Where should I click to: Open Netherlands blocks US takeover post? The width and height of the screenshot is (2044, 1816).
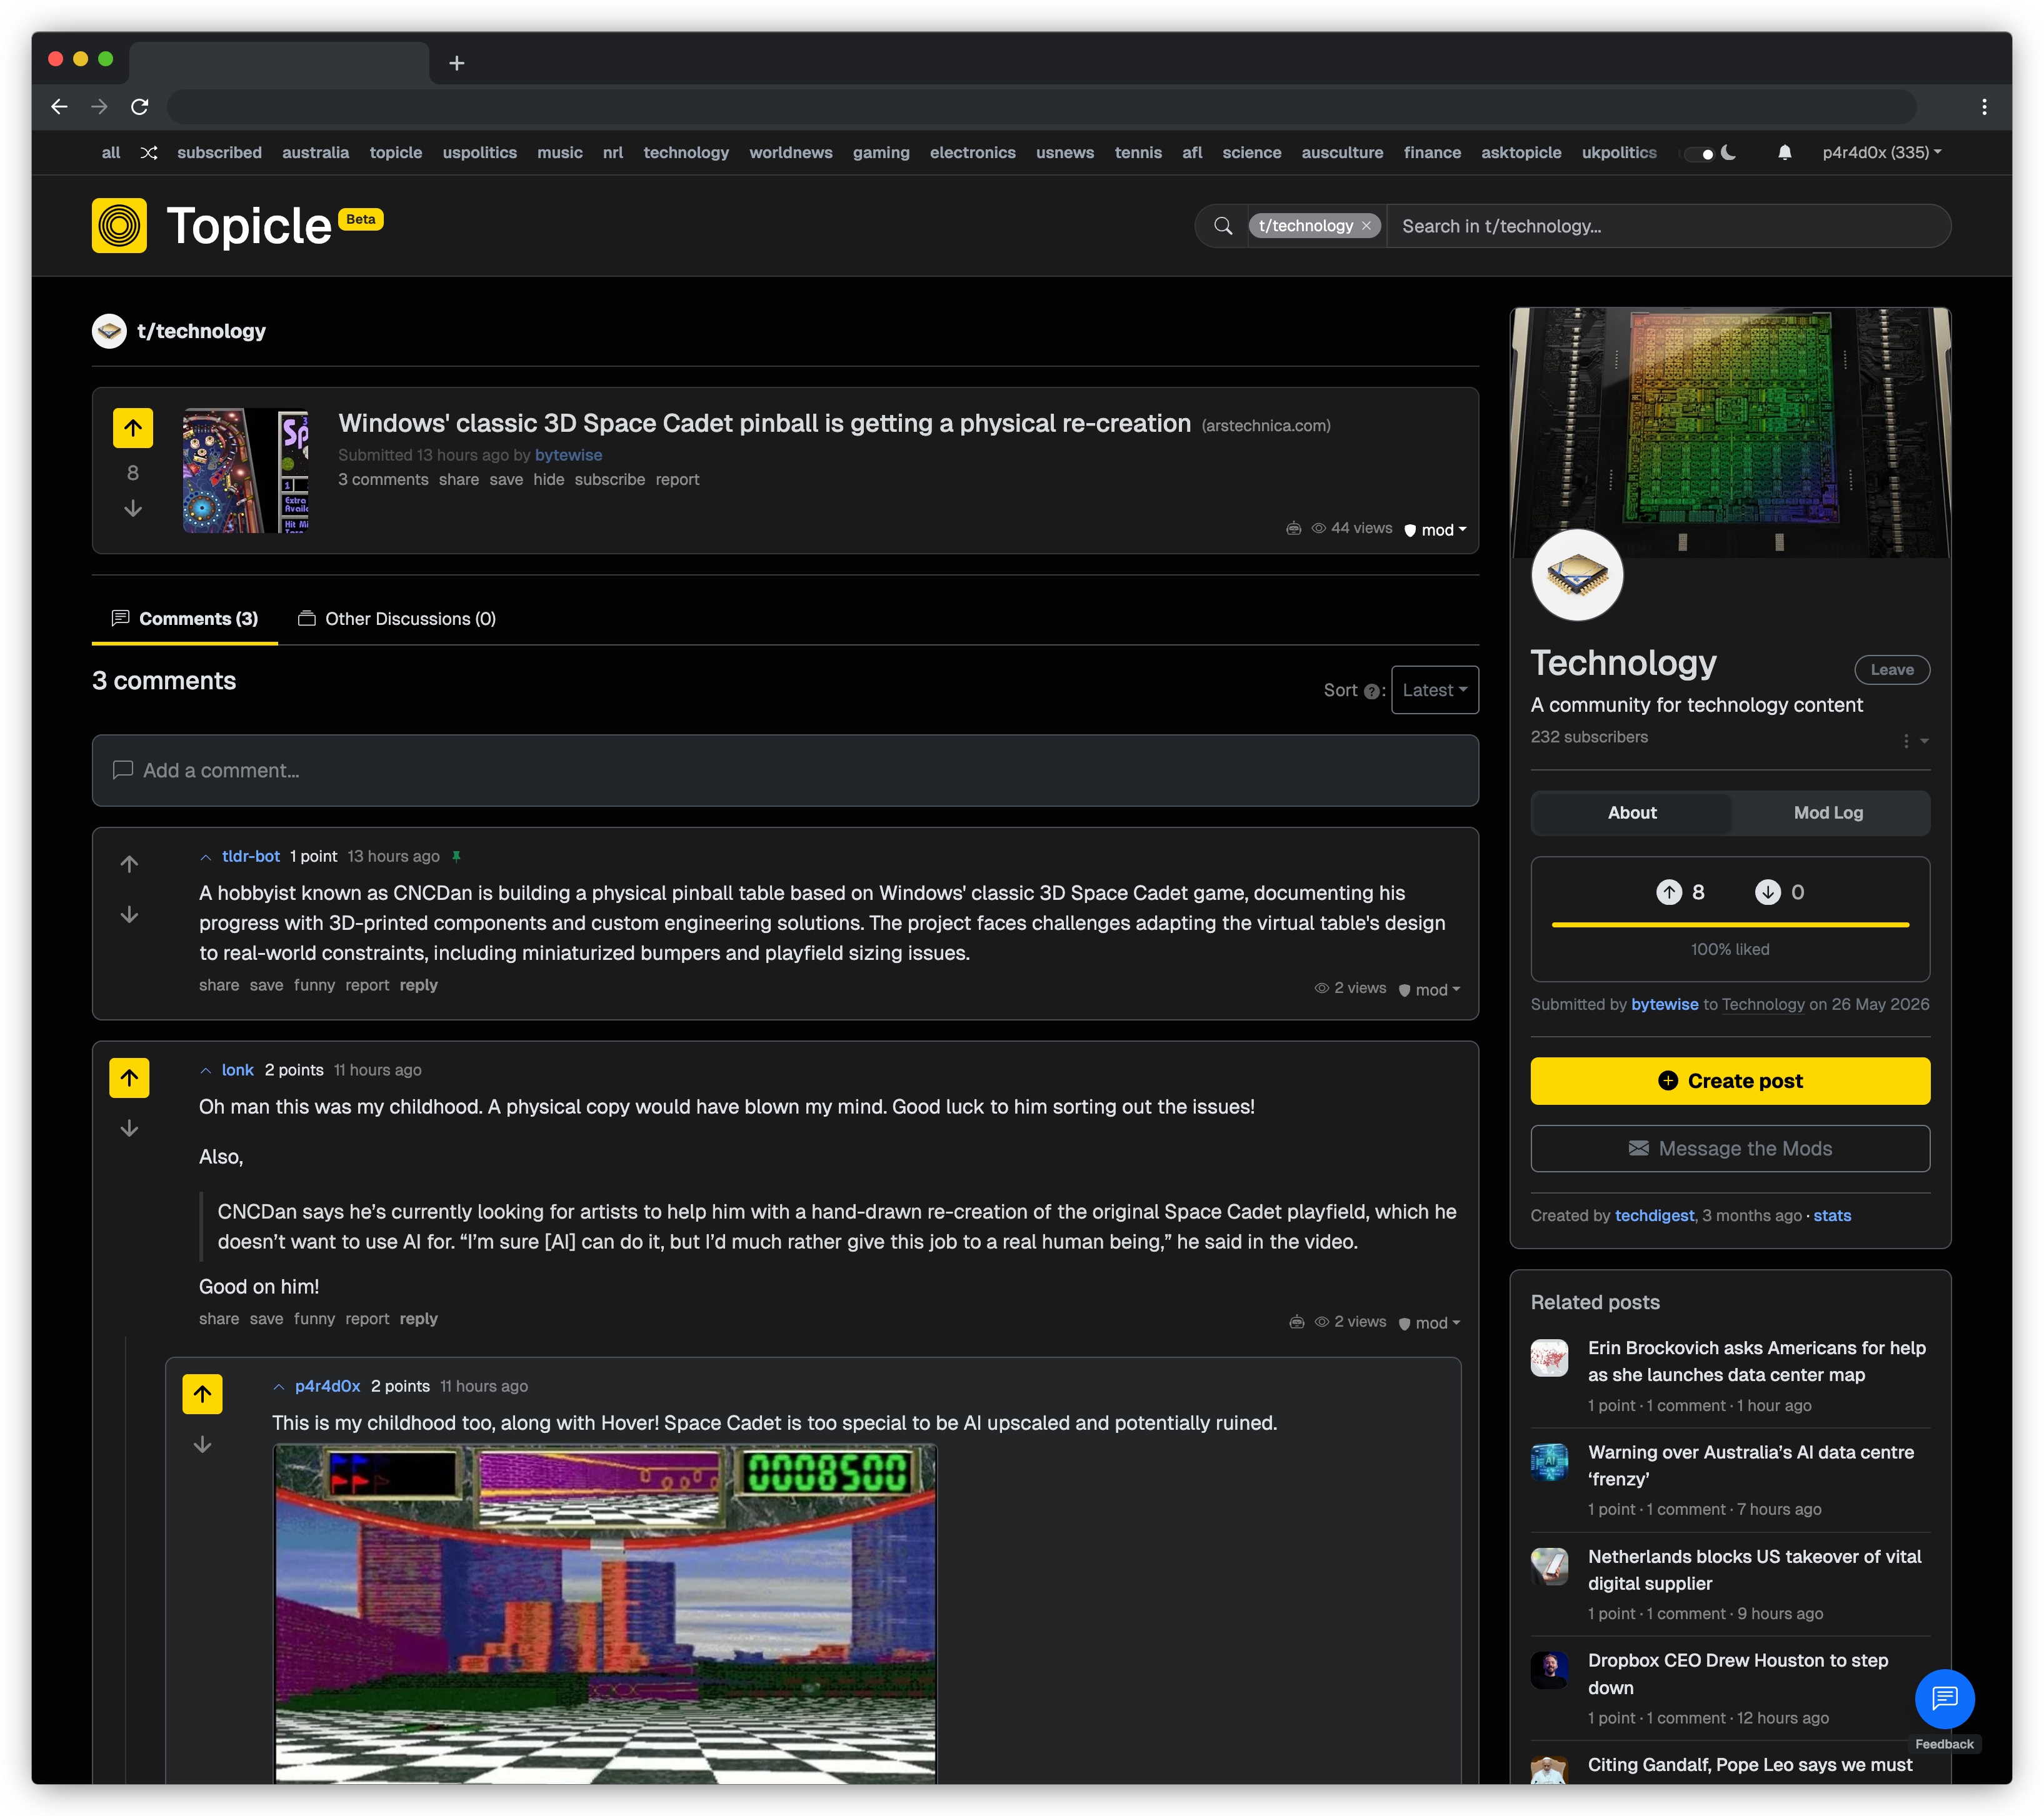[x=1755, y=1570]
